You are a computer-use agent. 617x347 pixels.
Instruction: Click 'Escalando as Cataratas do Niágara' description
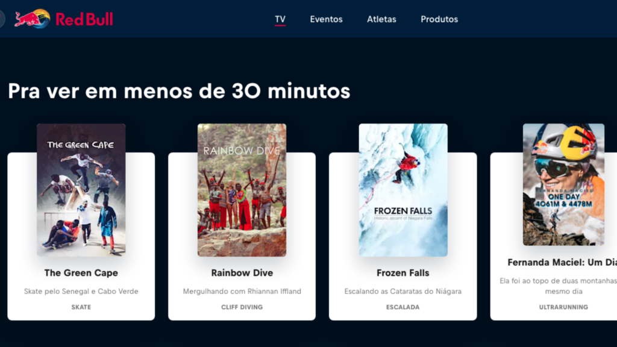(403, 292)
